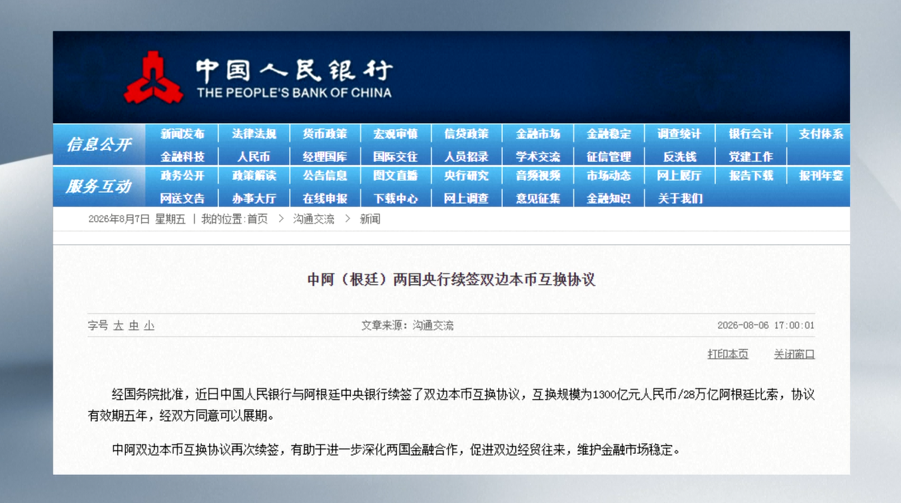901x503 pixels.
Task: Navigate to 金融市场
Action: [538, 134]
